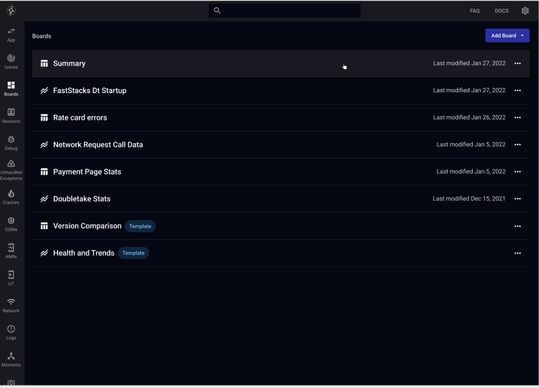Click the trend icon beside Network Request Call Data
The image size is (539, 388).
44,145
